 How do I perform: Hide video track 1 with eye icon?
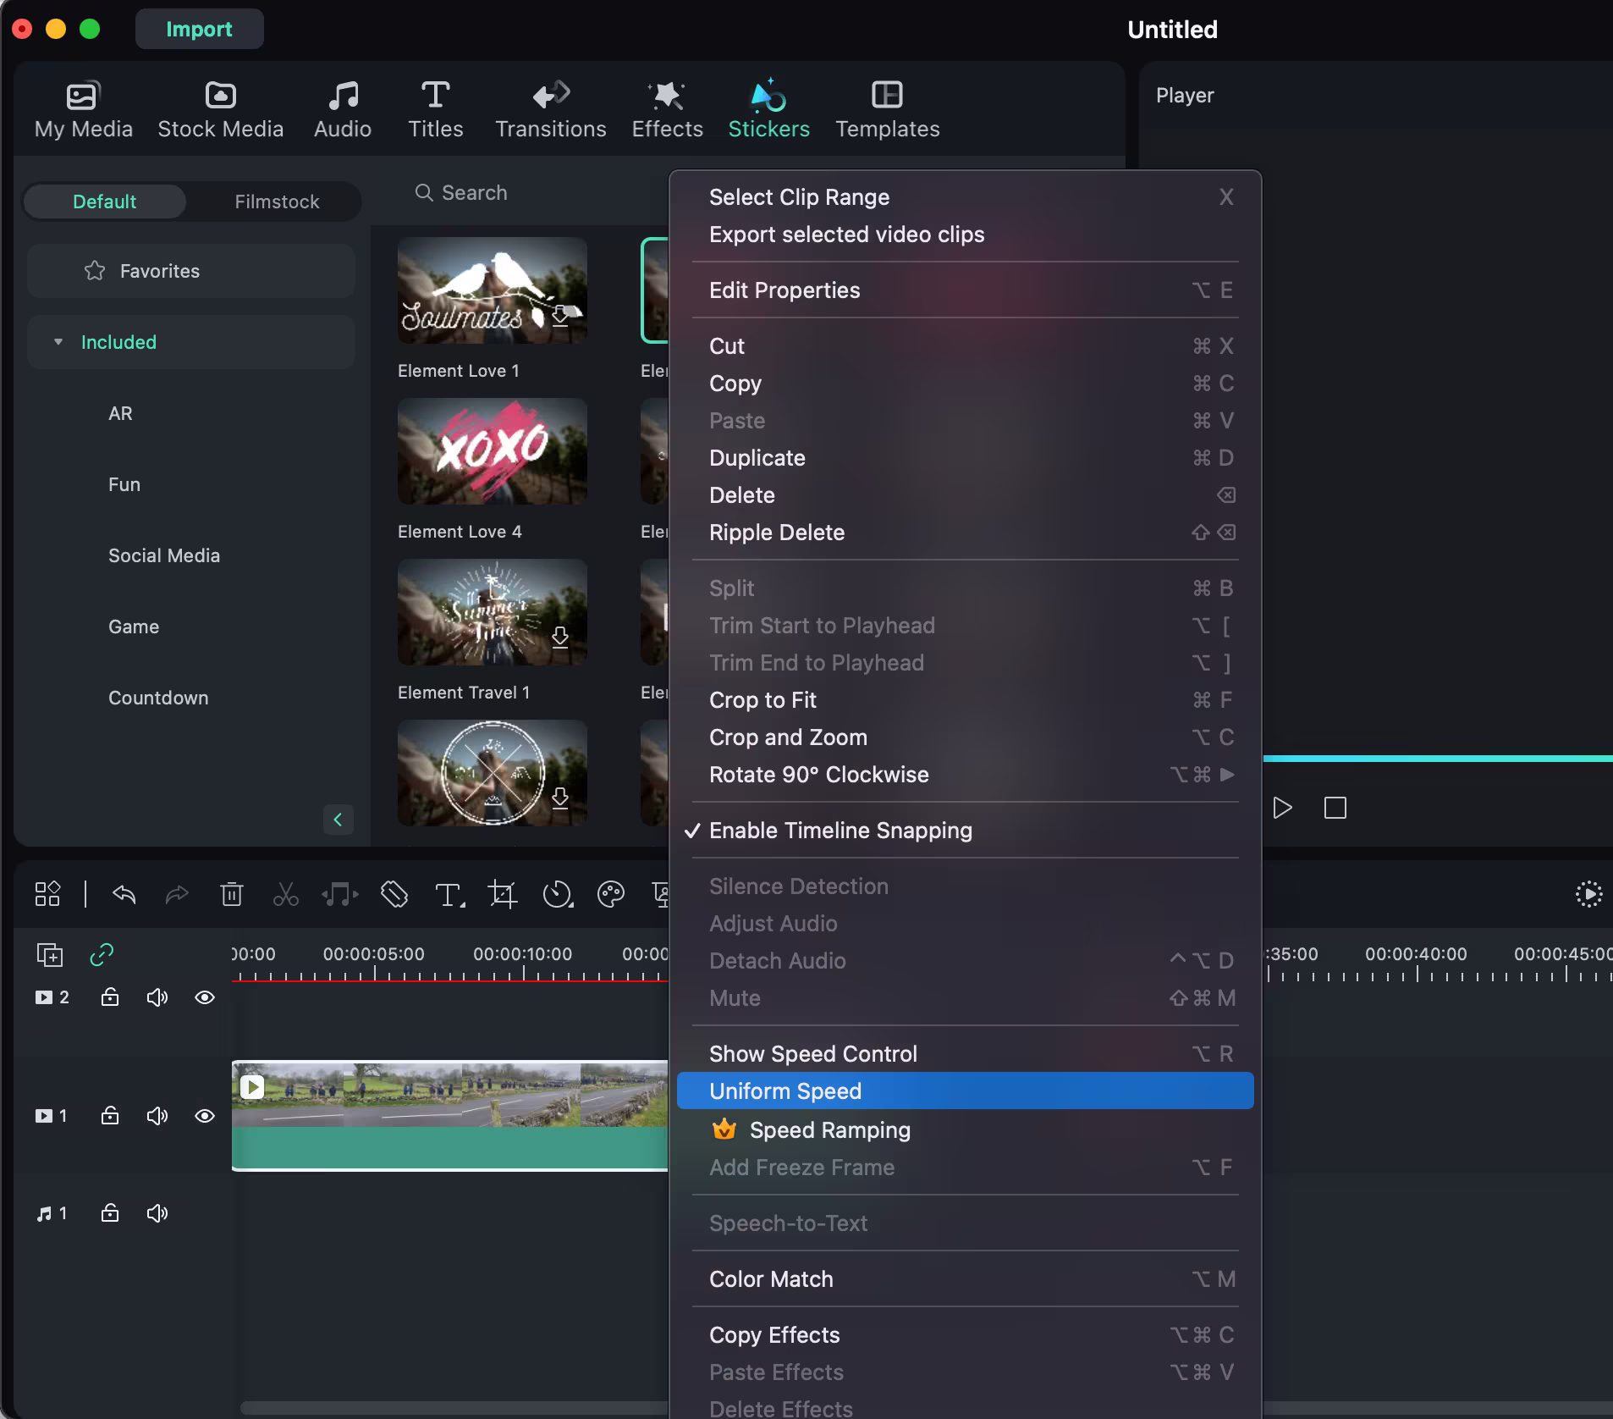pyautogui.click(x=204, y=1116)
